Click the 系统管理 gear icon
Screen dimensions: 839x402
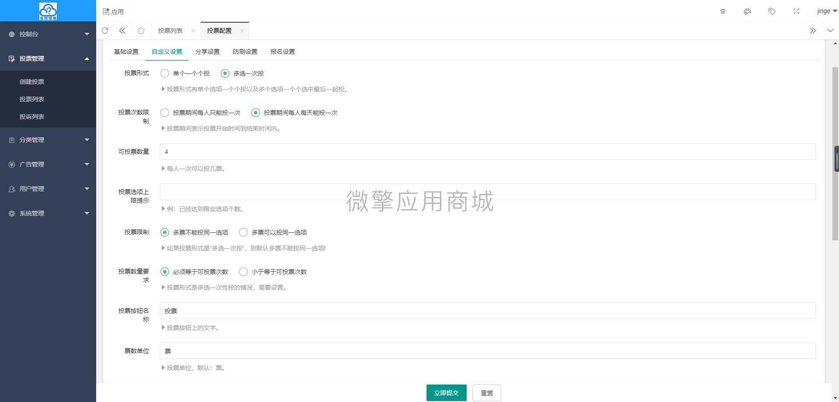(12, 213)
